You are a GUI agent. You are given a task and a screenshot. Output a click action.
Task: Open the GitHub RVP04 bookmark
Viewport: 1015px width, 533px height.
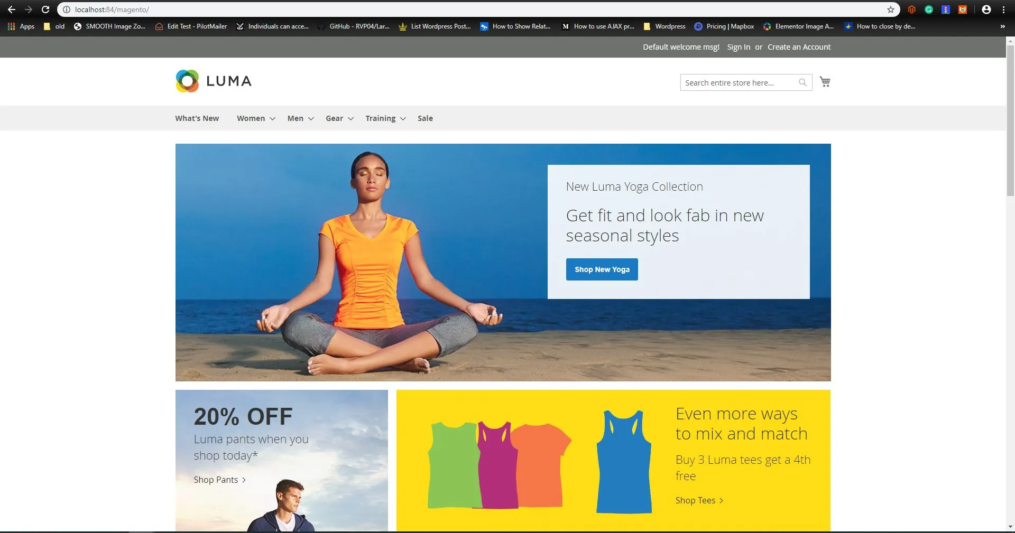pyautogui.click(x=353, y=26)
